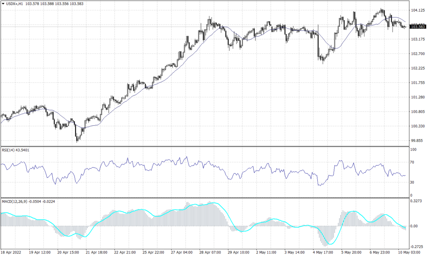Click the RSI 70 overbought level line

[x=209, y=162]
